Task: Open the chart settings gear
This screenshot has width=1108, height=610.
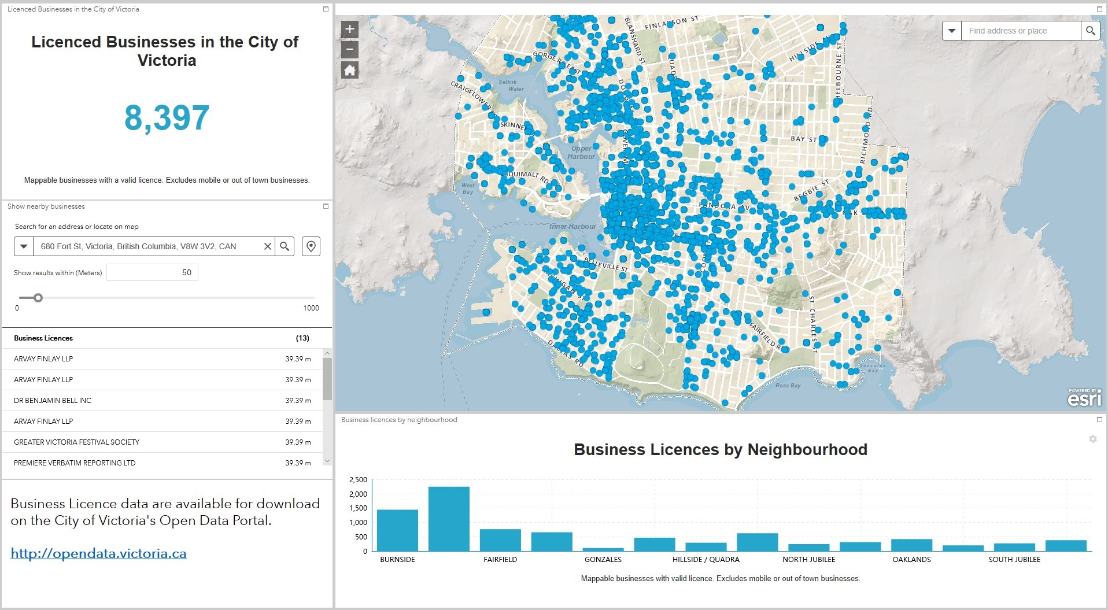Action: point(1092,439)
